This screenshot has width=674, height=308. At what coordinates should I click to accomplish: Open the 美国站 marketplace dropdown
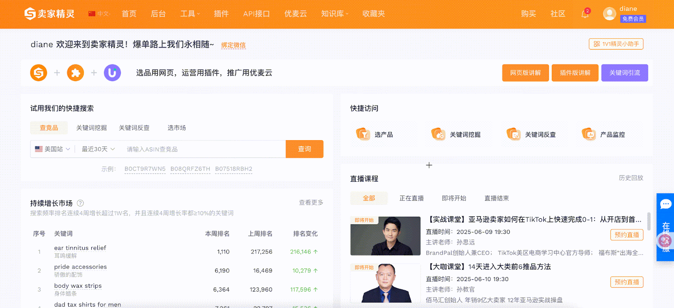53,149
